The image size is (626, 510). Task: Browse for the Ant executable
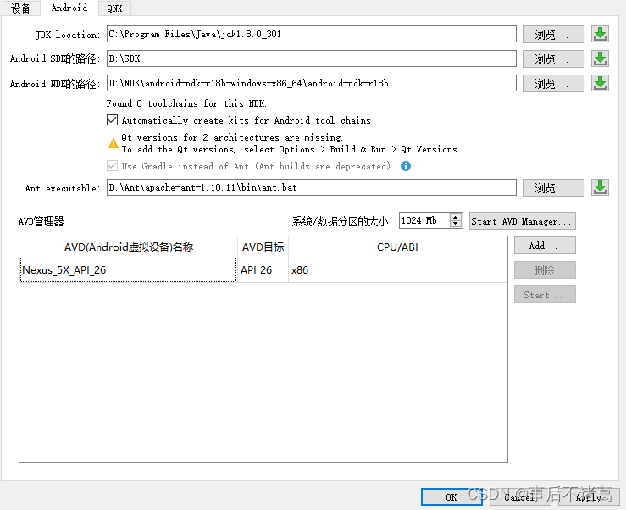point(553,188)
